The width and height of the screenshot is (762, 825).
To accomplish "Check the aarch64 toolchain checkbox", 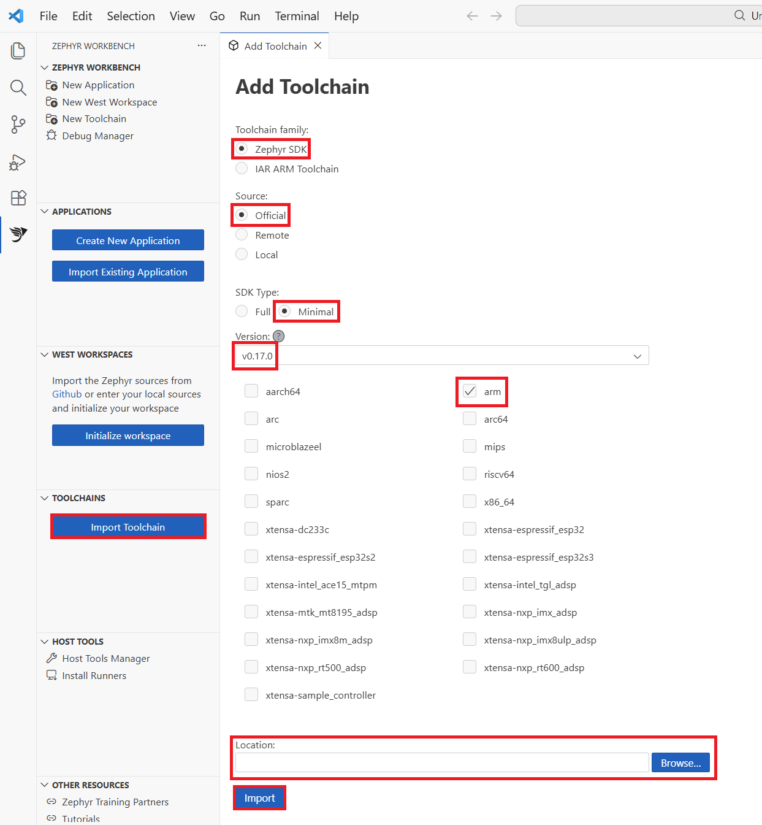I will pyautogui.click(x=251, y=390).
